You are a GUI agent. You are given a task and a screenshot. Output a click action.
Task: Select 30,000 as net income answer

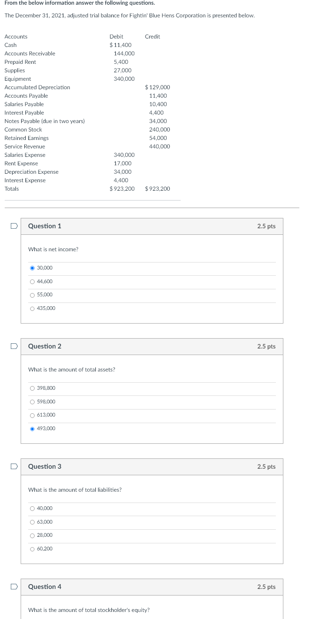[x=32, y=268]
